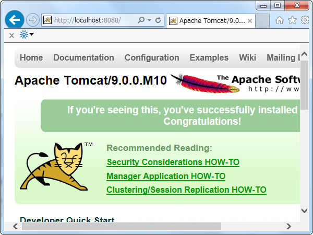Open a new blank tab
The height and width of the screenshot is (235, 313).
[x=262, y=21]
